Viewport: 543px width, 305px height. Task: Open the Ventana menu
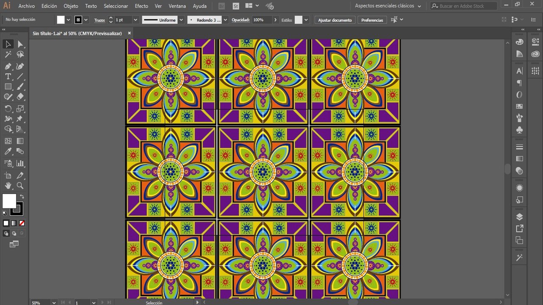coord(177,6)
